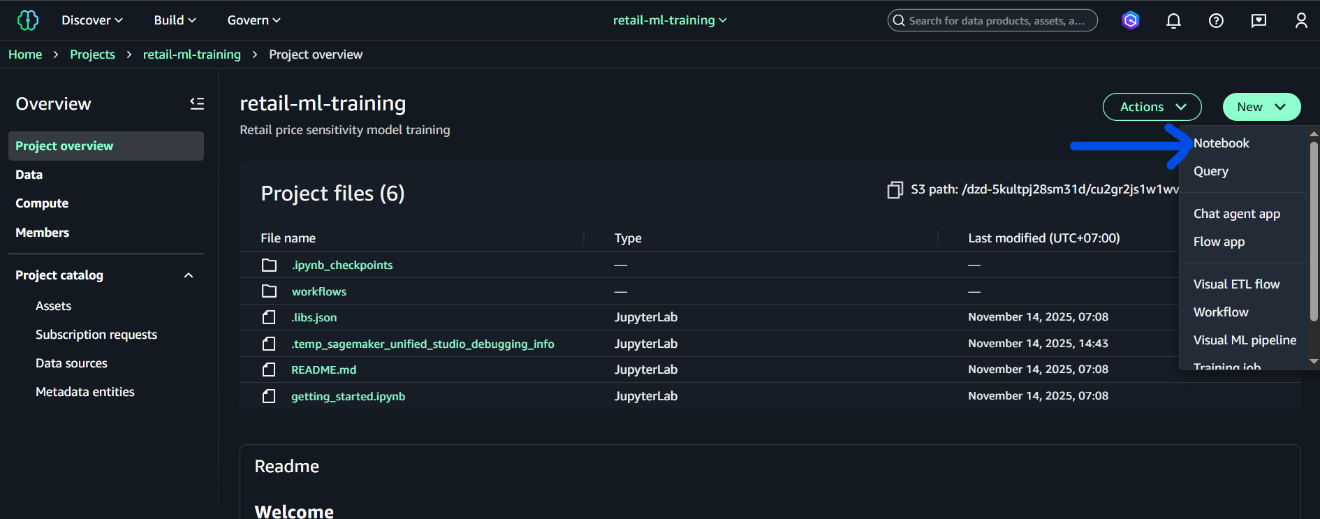Select Members in the sidebar
Viewport: 1320px width, 519px height.
43,233
